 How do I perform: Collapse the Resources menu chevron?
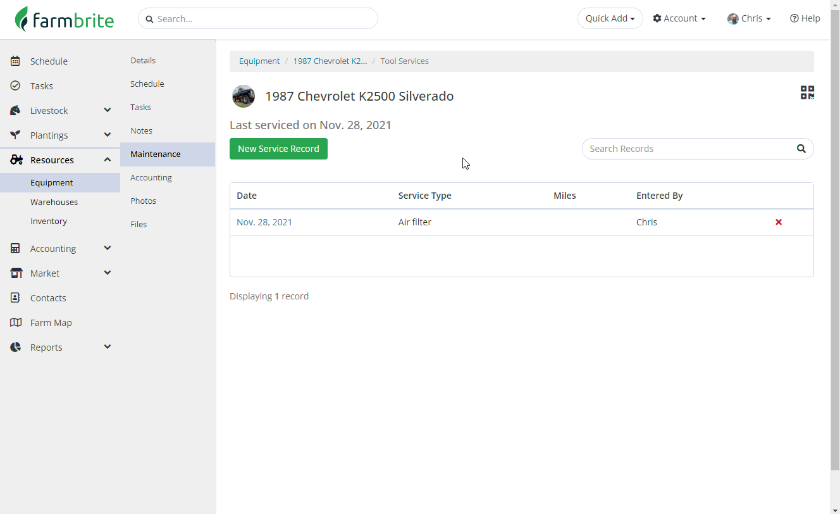(108, 160)
